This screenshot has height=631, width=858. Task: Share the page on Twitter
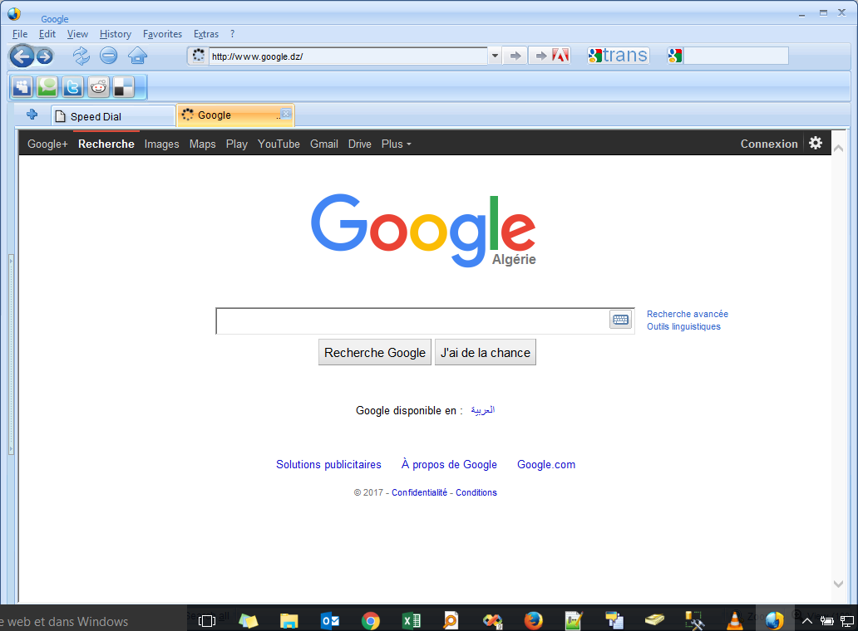pyautogui.click(x=73, y=86)
